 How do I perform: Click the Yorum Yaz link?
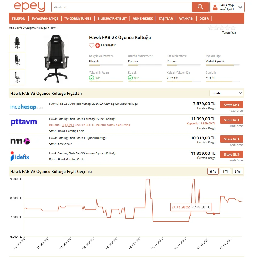click(x=229, y=33)
